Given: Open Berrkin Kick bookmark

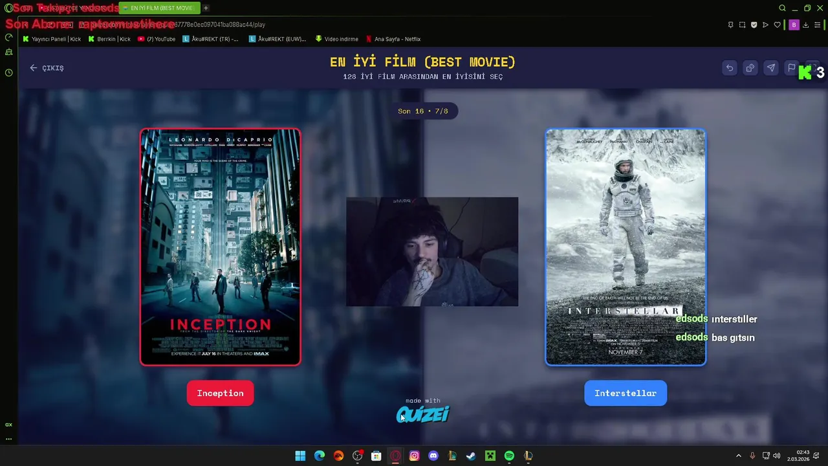Looking at the screenshot, I should pyautogui.click(x=109, y=39).
